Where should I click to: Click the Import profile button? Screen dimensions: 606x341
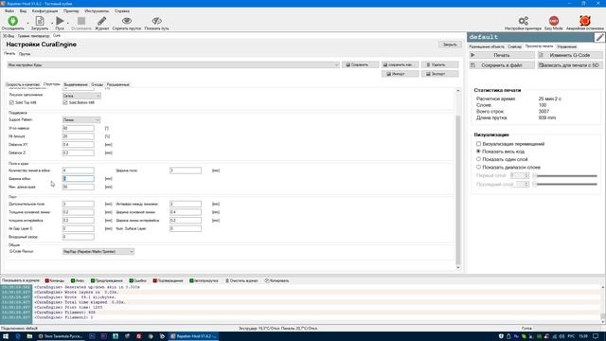pos(400,74)
